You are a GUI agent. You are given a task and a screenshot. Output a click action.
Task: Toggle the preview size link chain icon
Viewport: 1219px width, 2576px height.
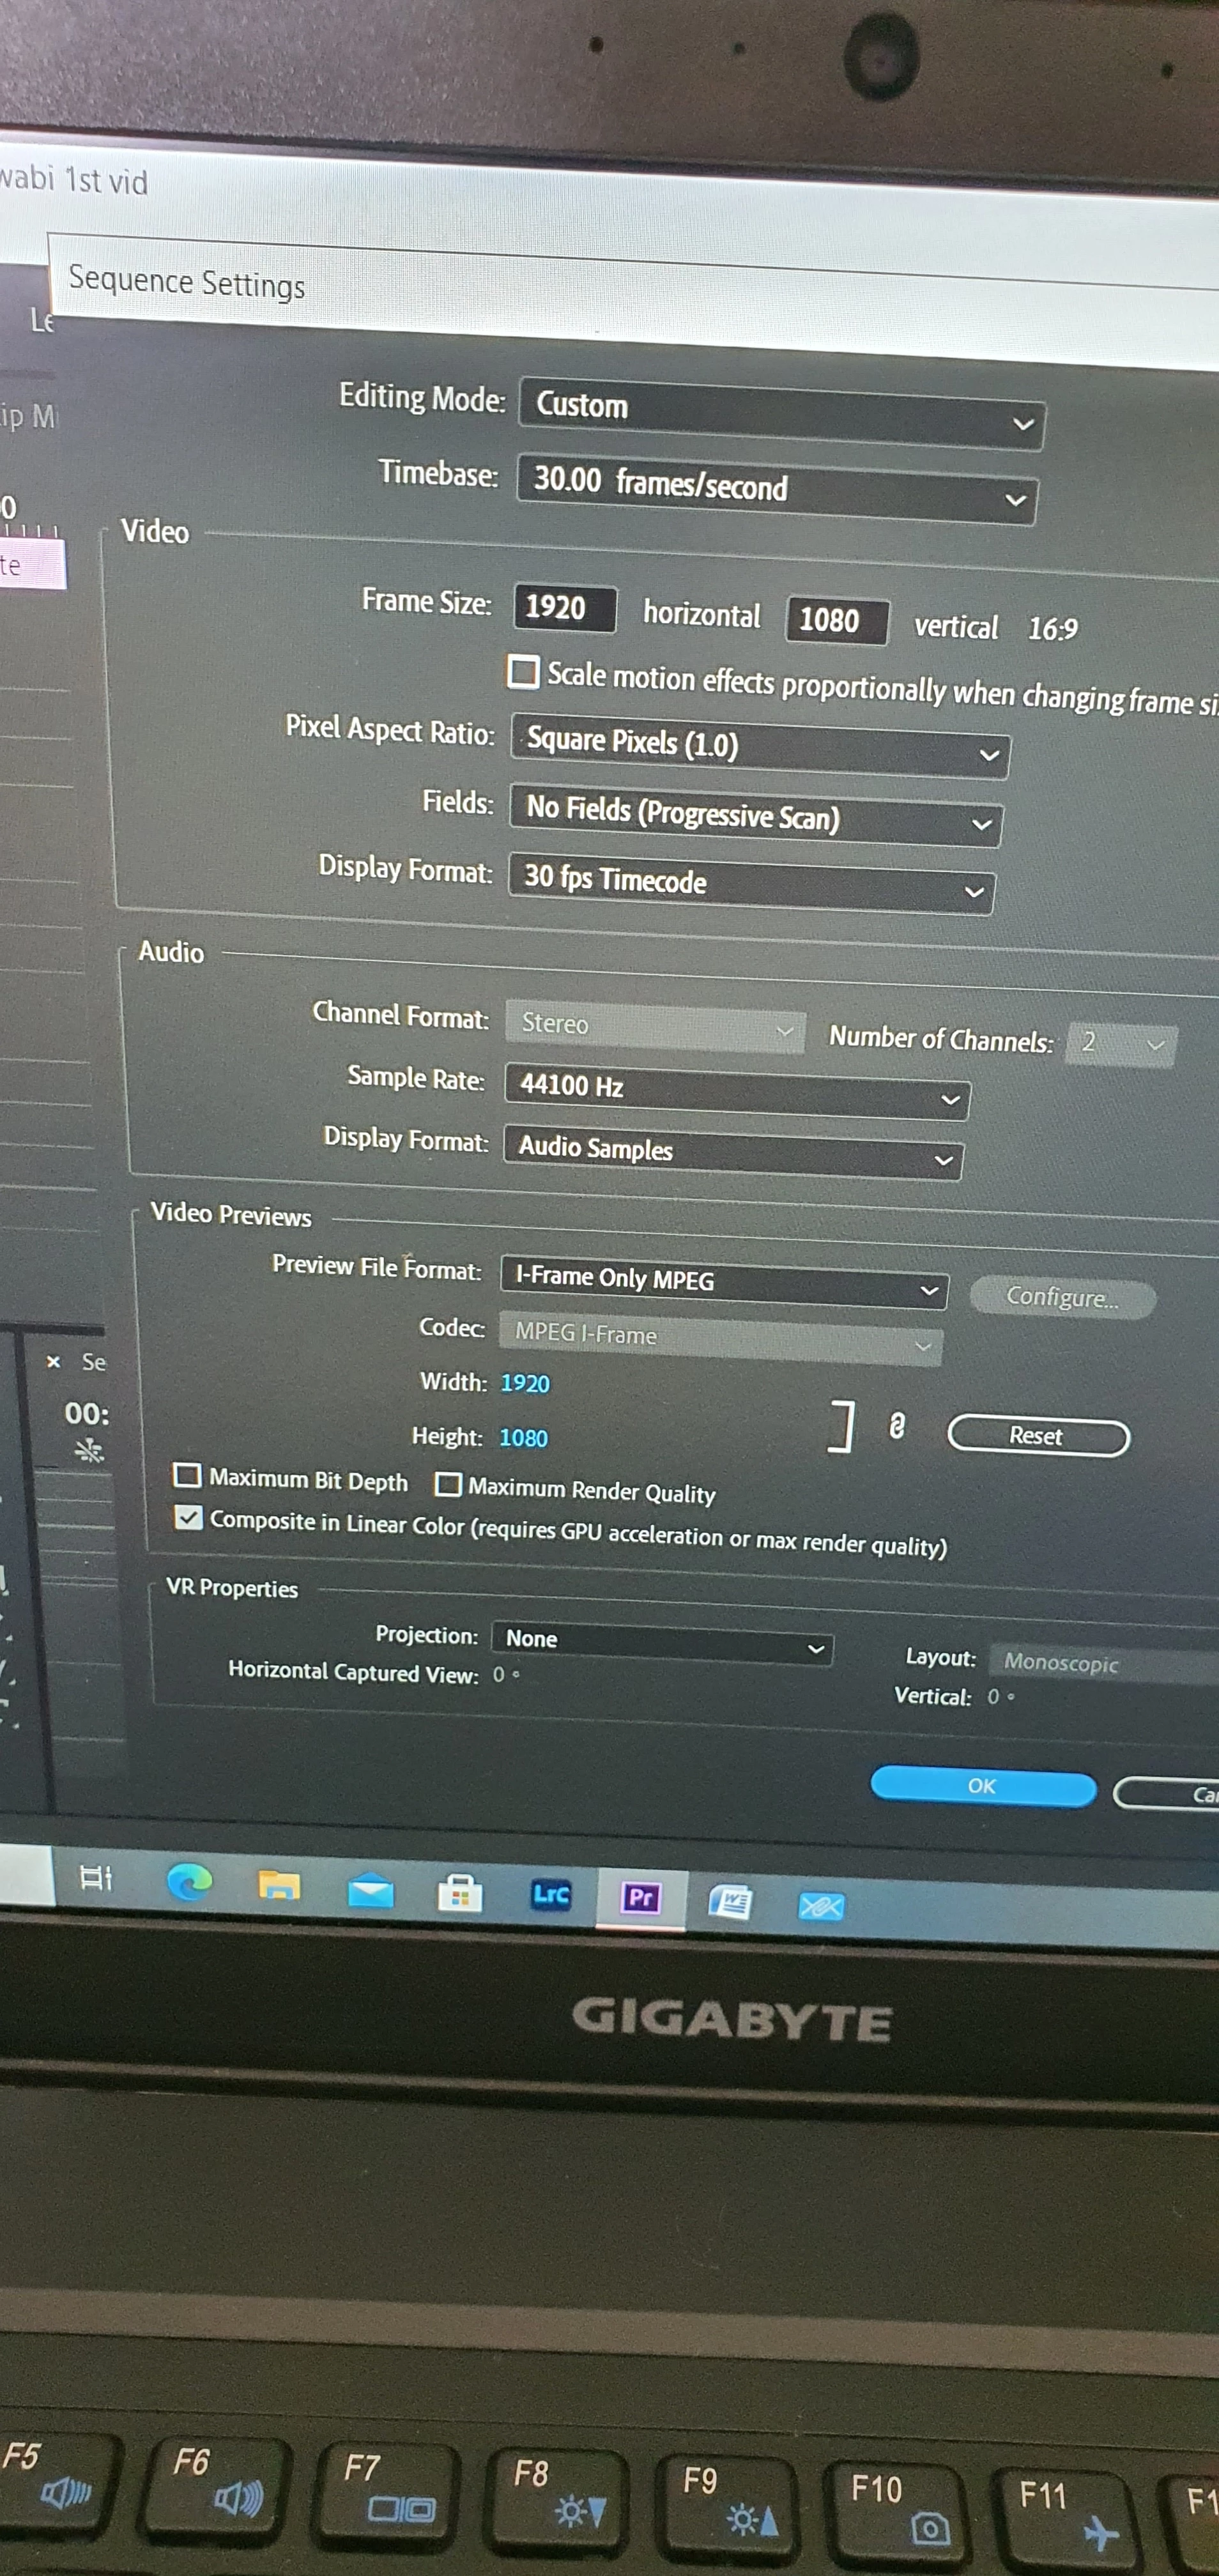897,1425
